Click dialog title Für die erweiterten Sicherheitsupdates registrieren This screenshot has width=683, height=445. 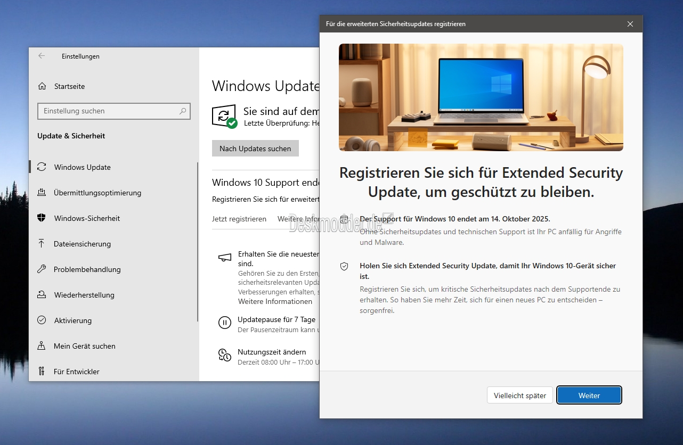[396, 24]
